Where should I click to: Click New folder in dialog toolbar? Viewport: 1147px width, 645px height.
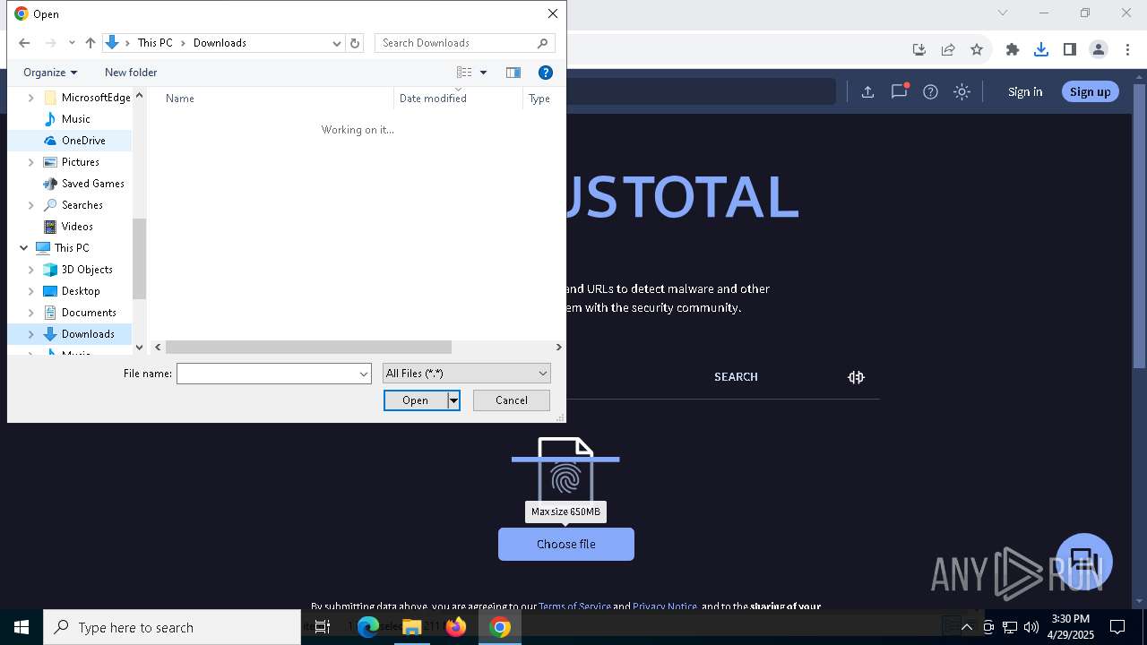coord(131,73)
